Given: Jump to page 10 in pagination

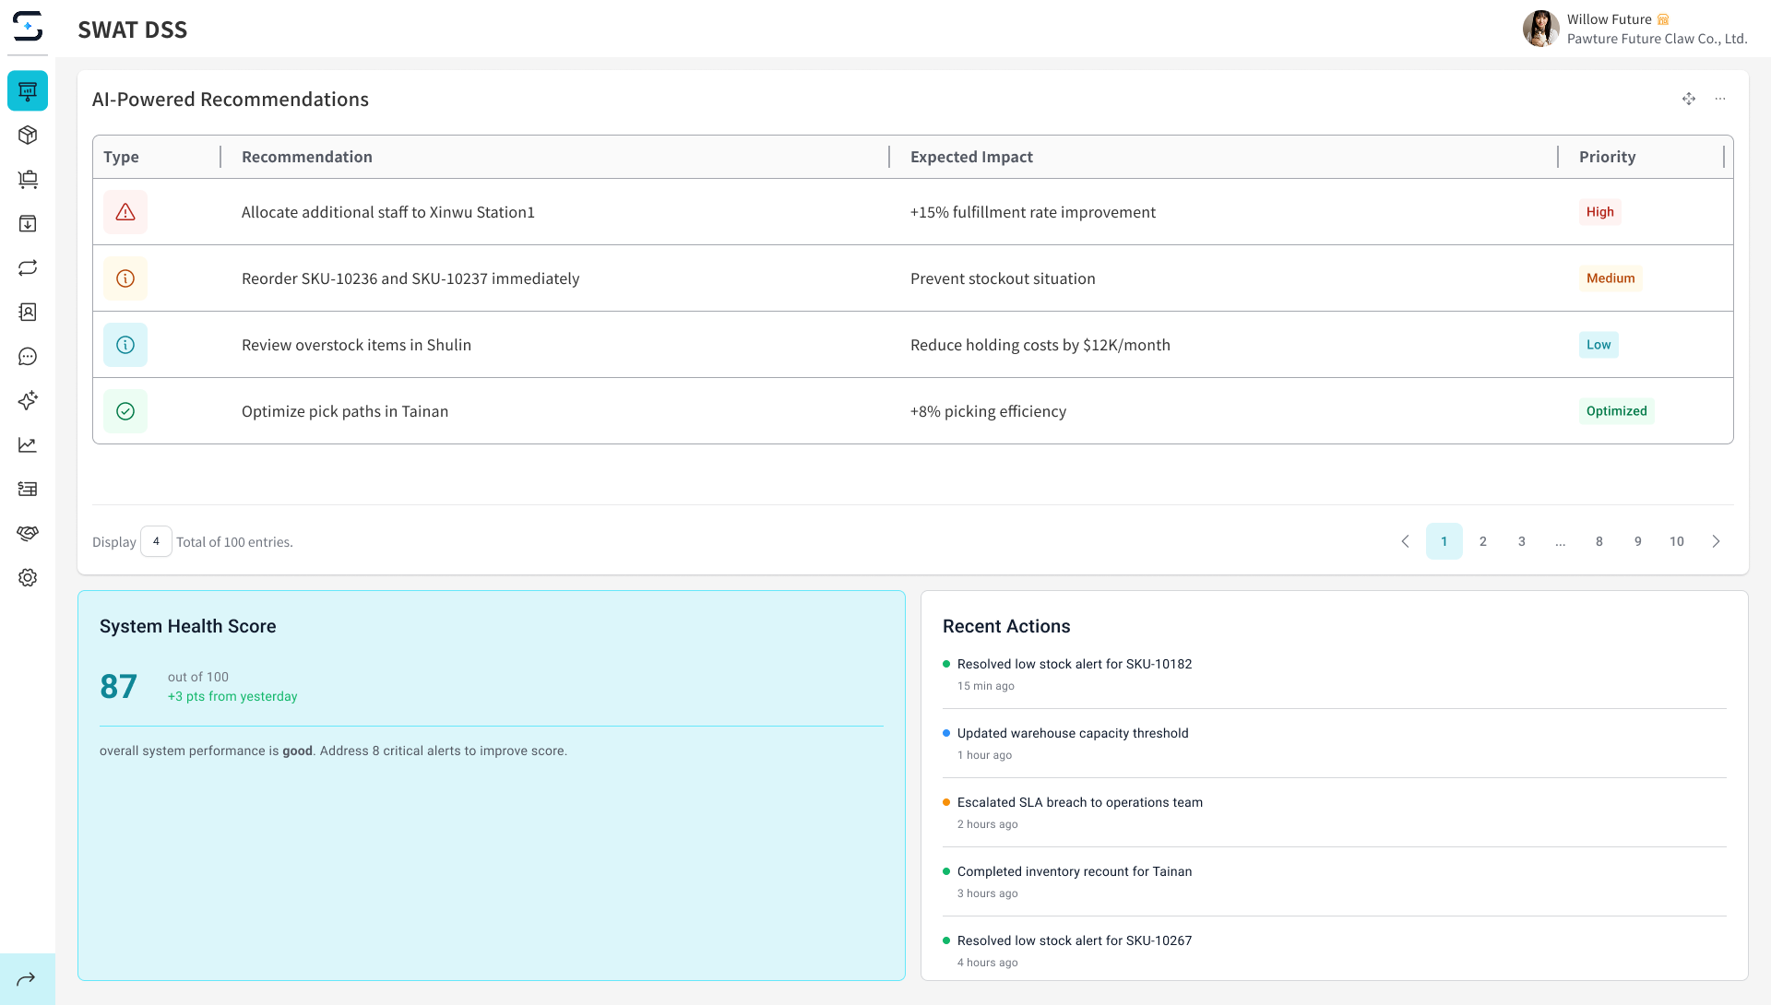Looking at the screenshot, I should 1677,541.
